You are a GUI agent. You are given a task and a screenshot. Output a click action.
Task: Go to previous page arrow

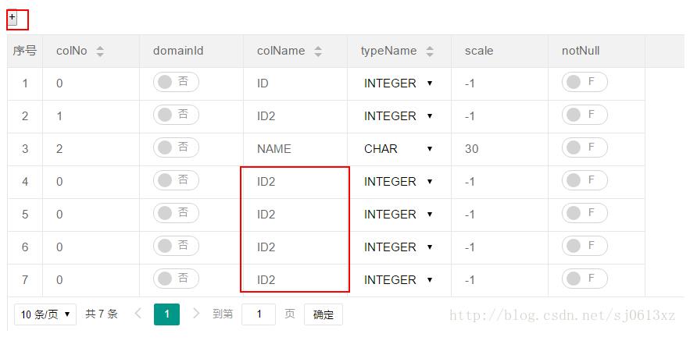[x=138, y=314]
